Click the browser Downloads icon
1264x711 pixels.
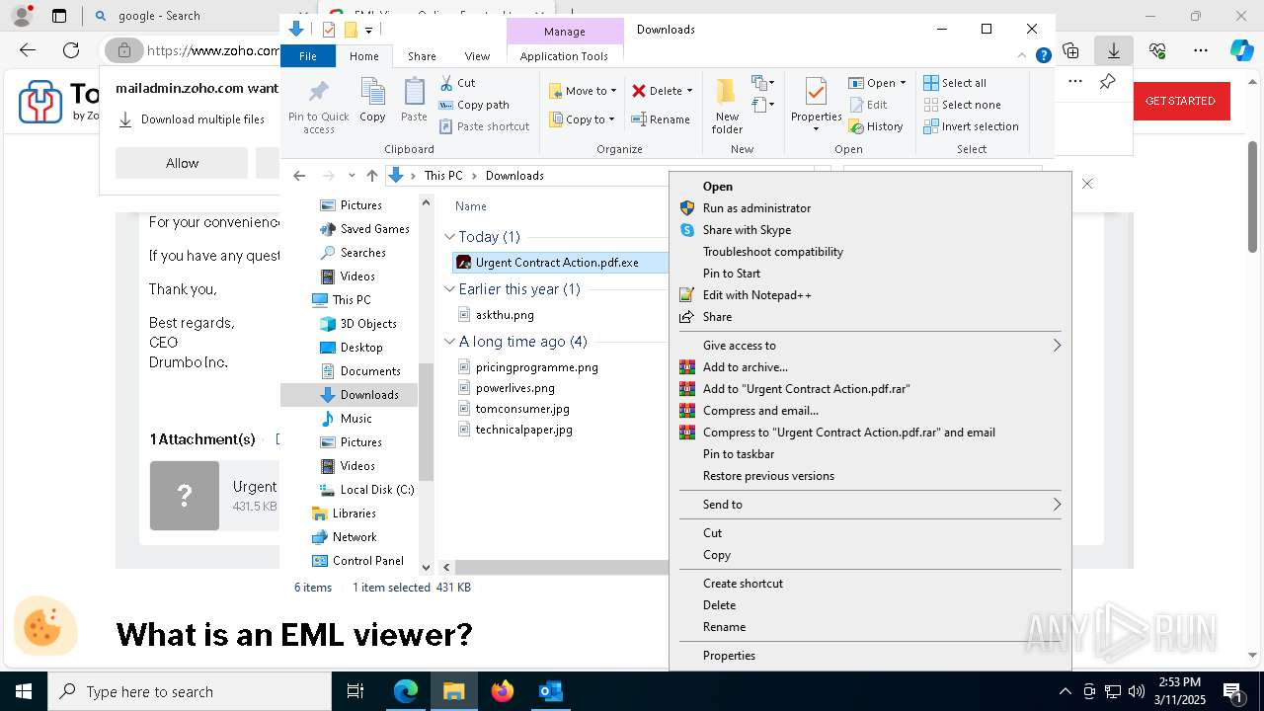tap(1113, 50)
